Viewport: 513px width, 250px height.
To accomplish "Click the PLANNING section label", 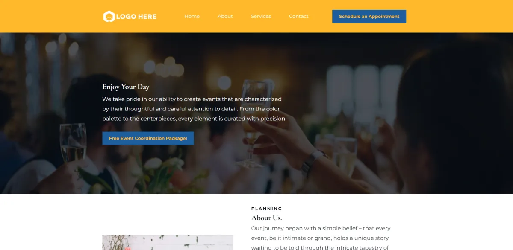I will (267, 209).
